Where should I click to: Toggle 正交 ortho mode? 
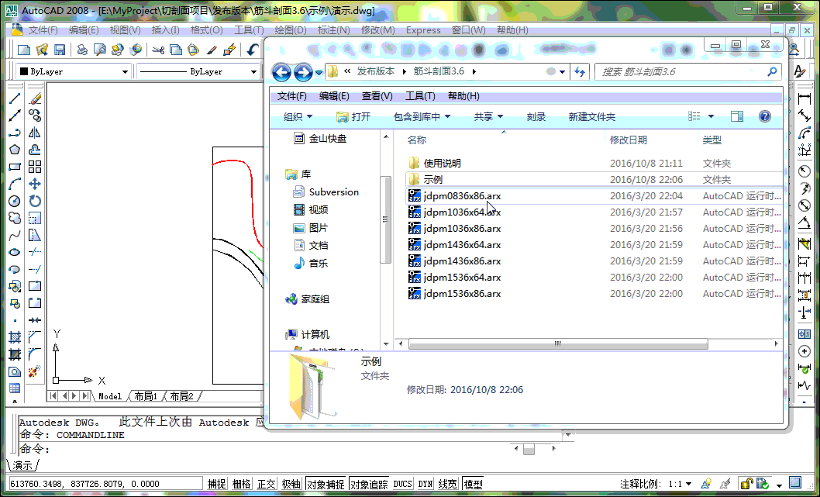[266, 484]
